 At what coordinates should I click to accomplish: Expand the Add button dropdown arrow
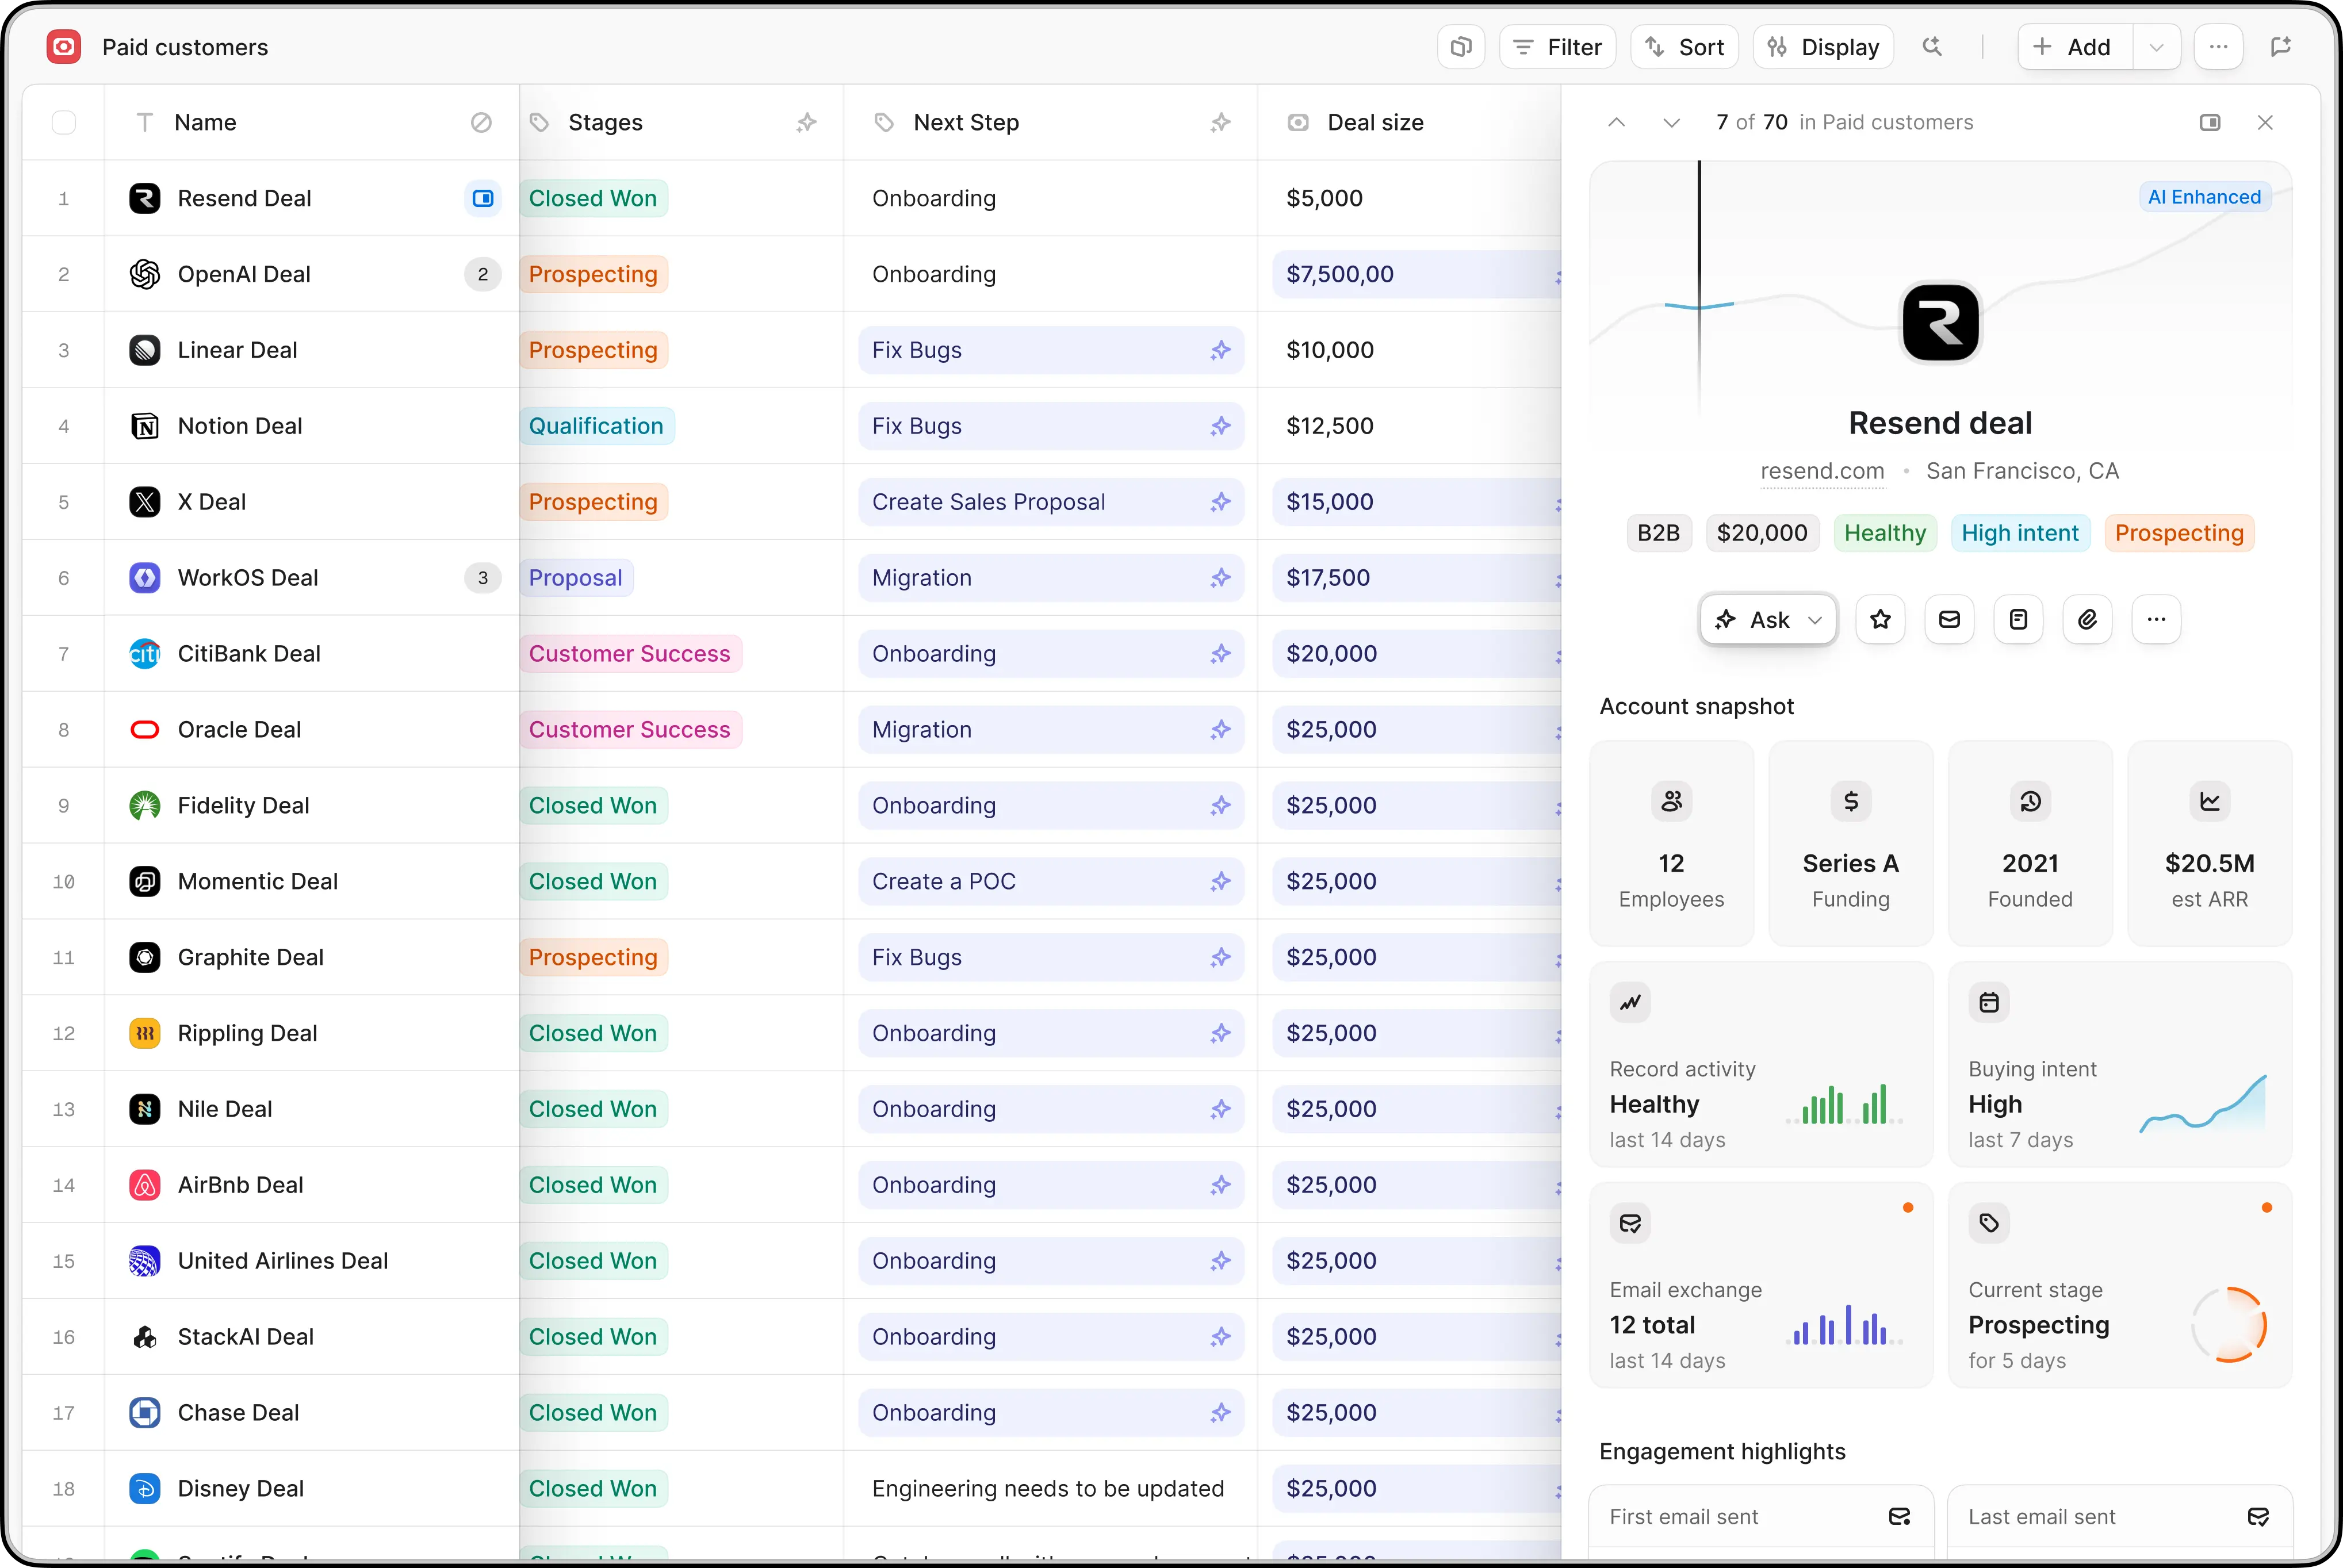point(2157,47)
